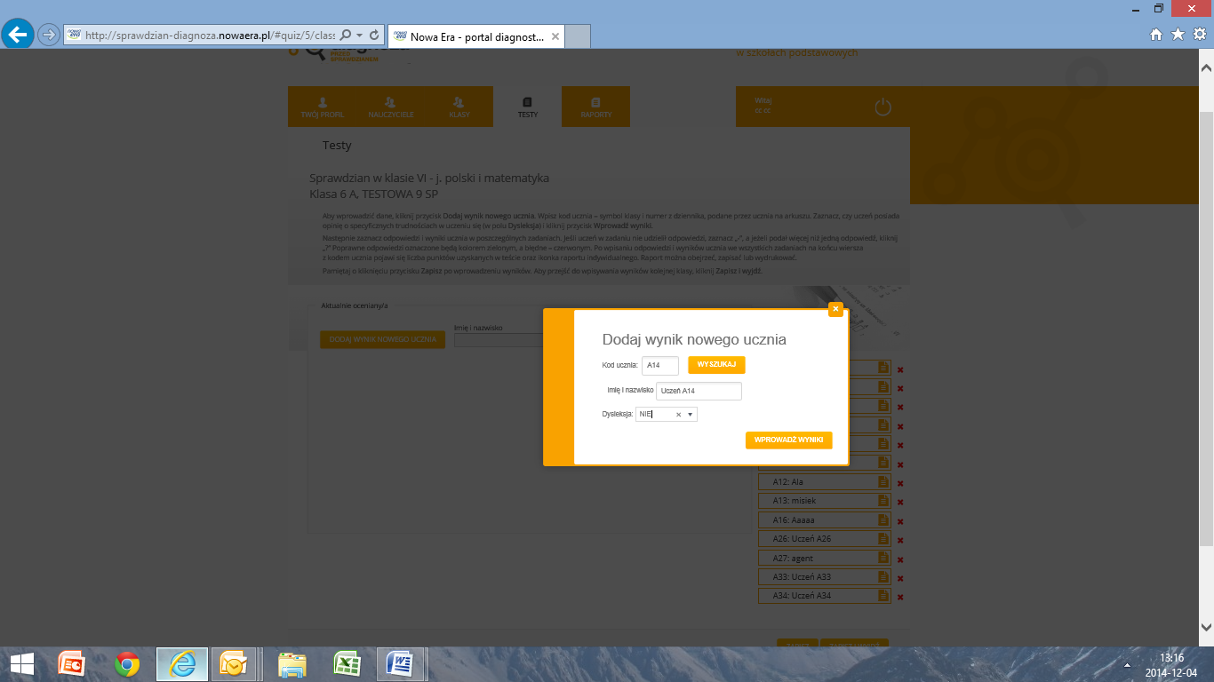Open report icon for A33: Uczeń A33

pos(883,577)
